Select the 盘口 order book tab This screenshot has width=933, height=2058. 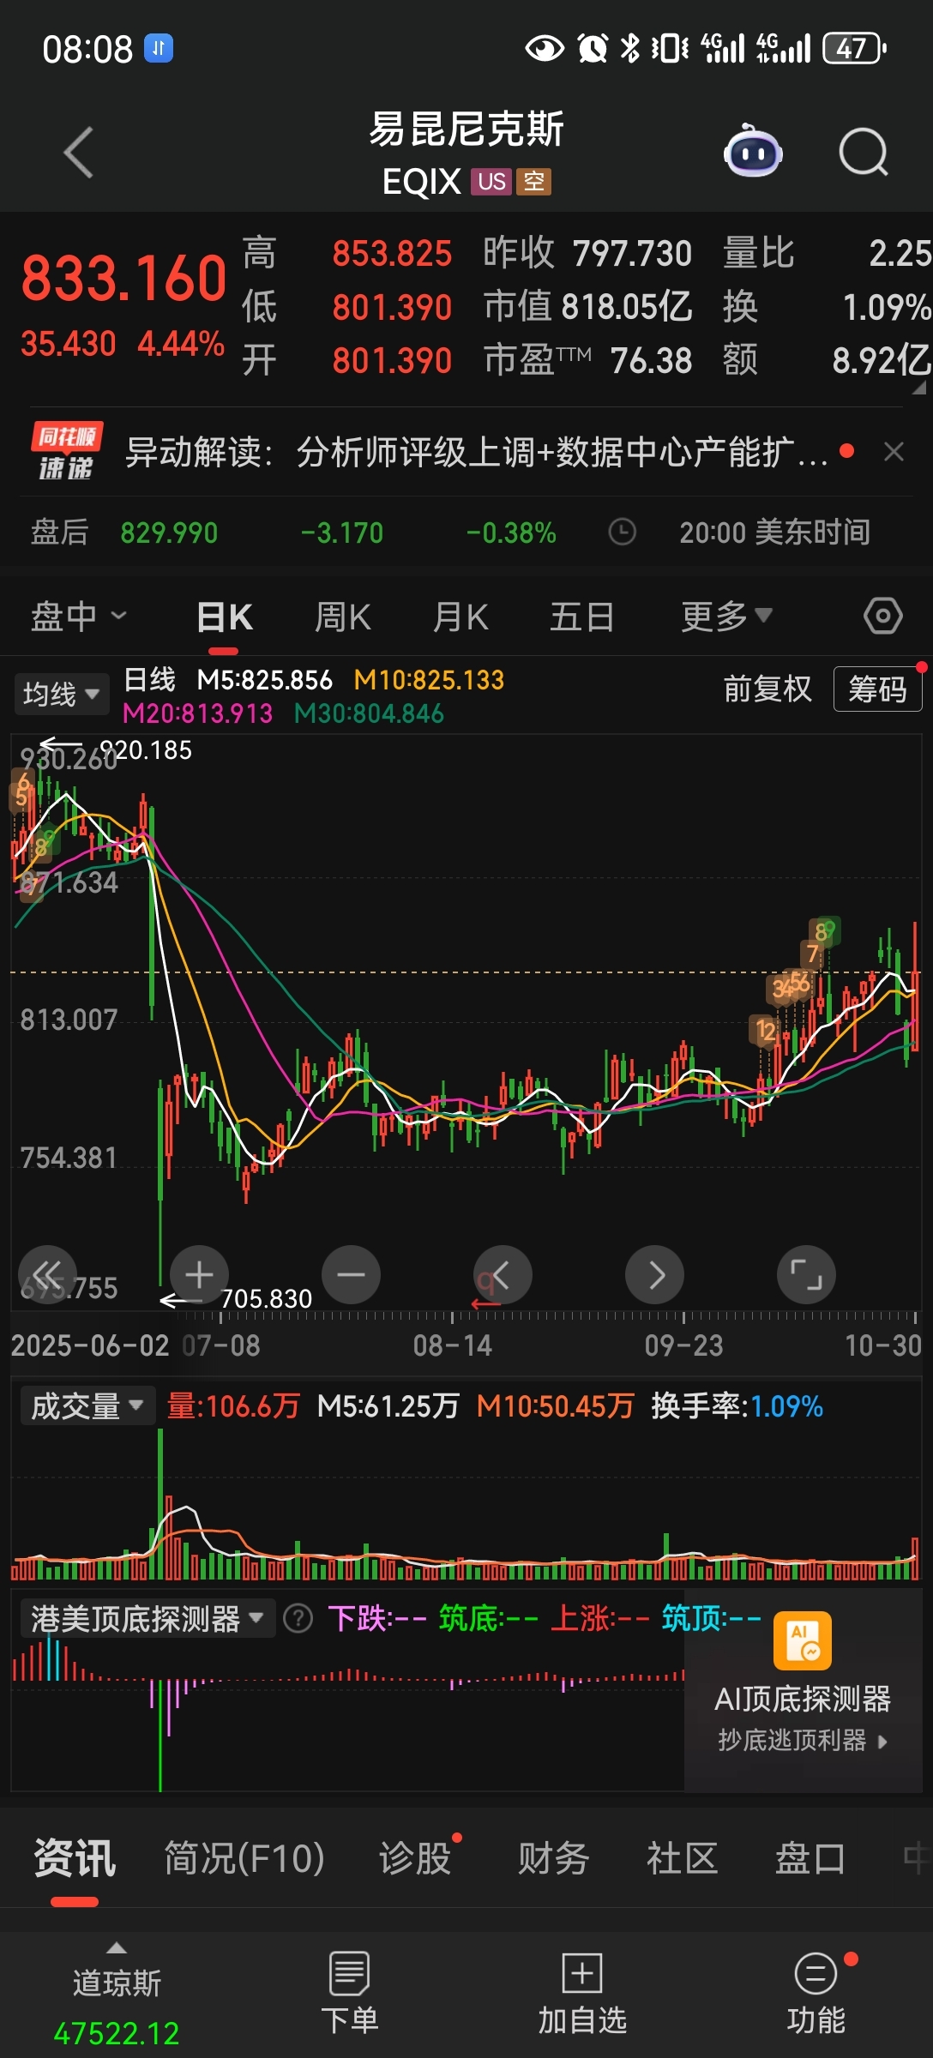pos(810,1858)
